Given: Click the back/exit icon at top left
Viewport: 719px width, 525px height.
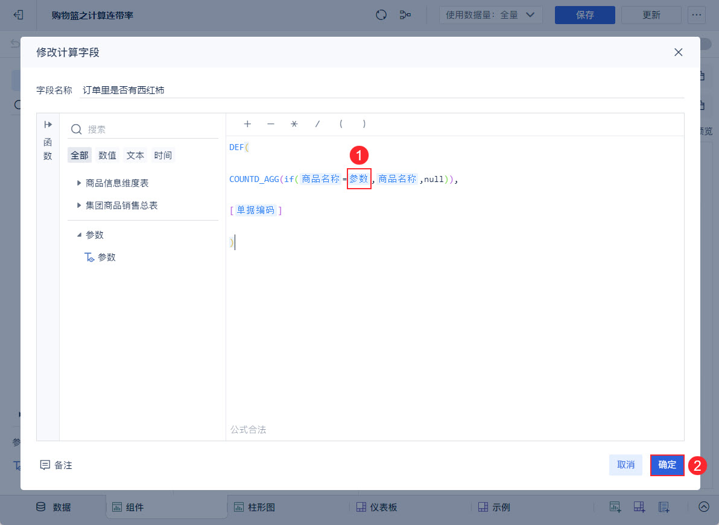Looking at the screenshot, I should (18, 15).
